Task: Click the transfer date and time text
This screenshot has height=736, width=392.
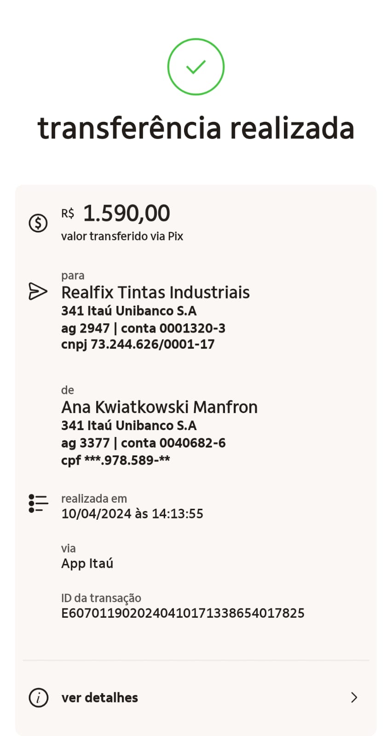Action: (132, 514)
